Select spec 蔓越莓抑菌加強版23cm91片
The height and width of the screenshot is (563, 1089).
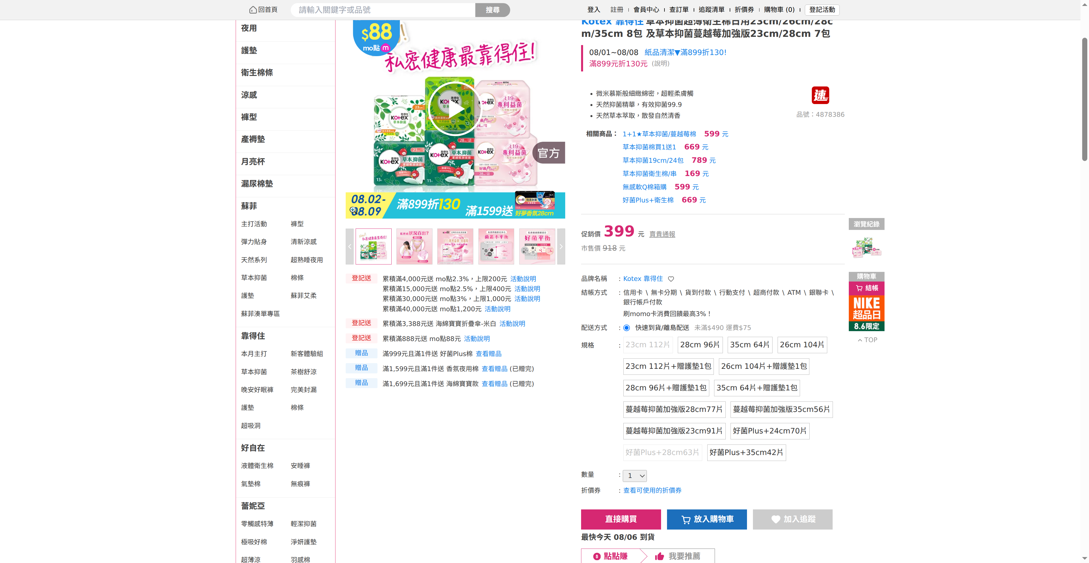(674, 431)
